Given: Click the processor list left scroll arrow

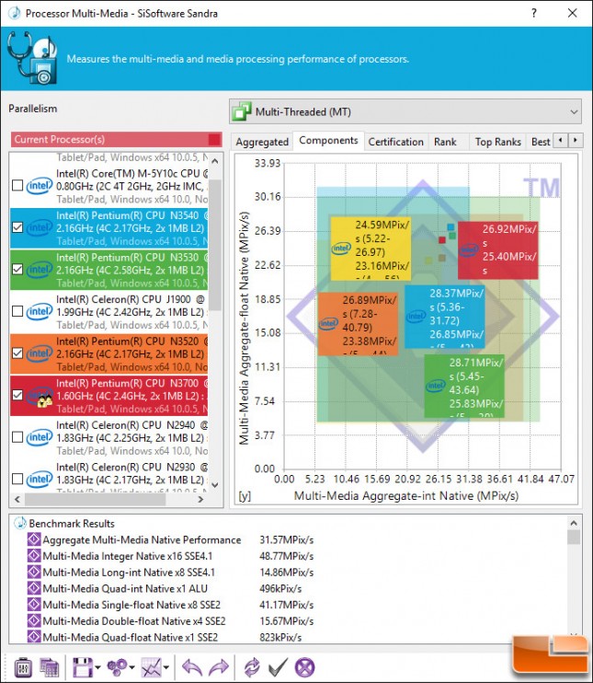Looking at the screenshot, I should [x=17, y=499].
